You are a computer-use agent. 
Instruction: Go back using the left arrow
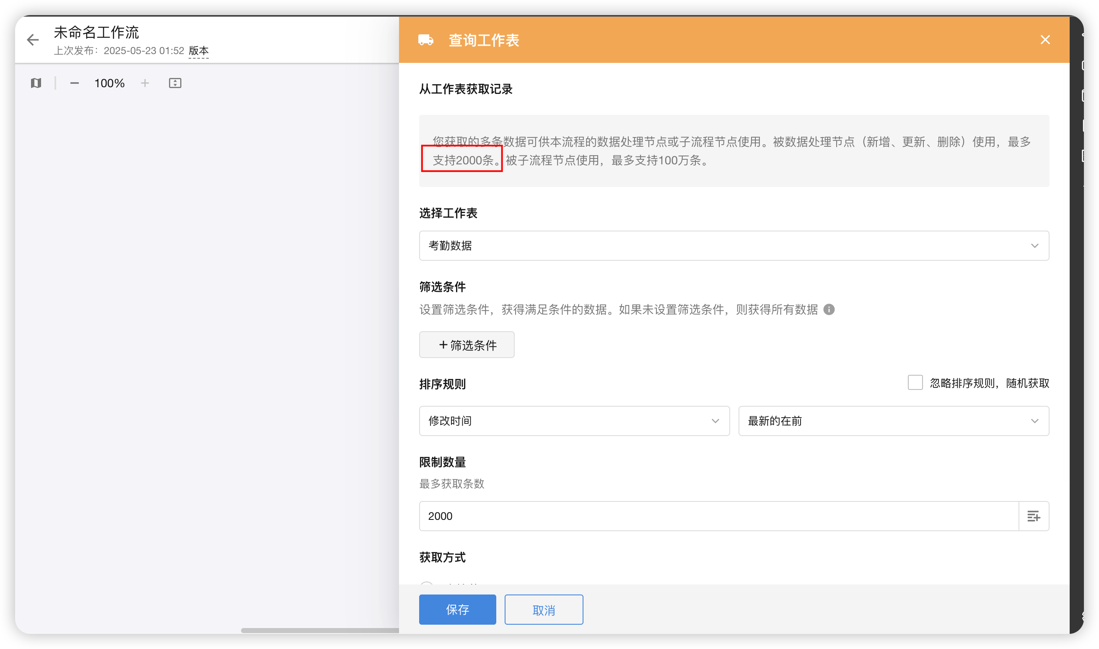33,40
